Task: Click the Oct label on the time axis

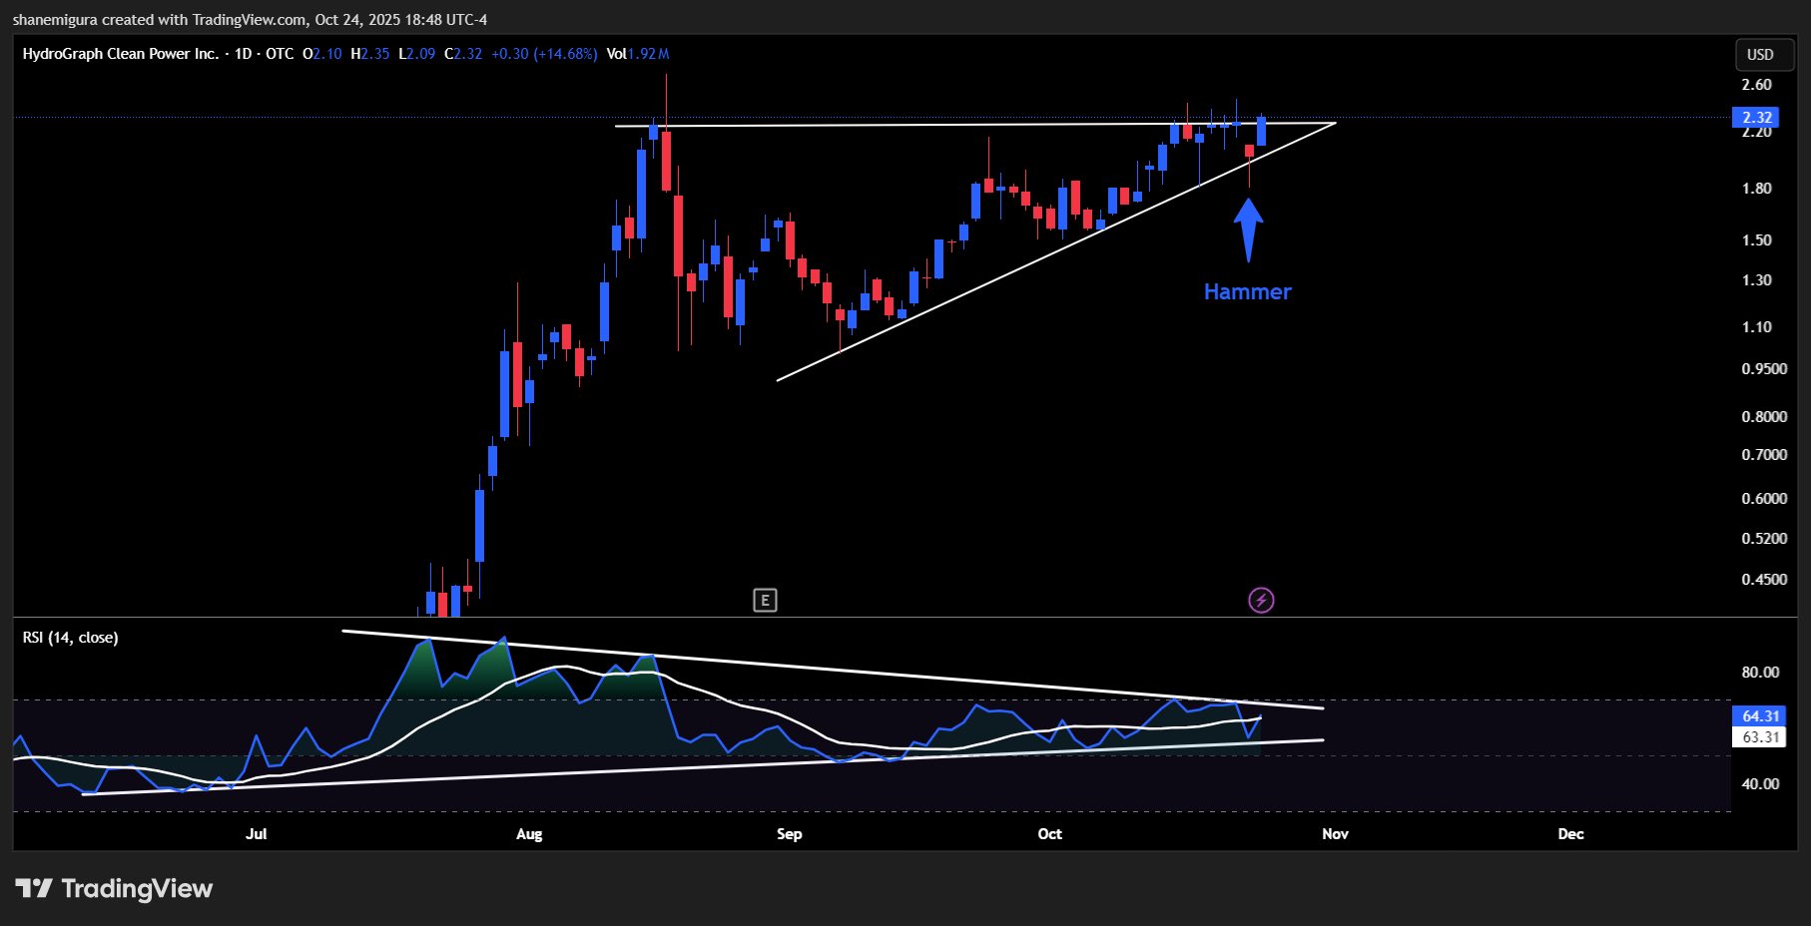Action: tap(1050, 834)
